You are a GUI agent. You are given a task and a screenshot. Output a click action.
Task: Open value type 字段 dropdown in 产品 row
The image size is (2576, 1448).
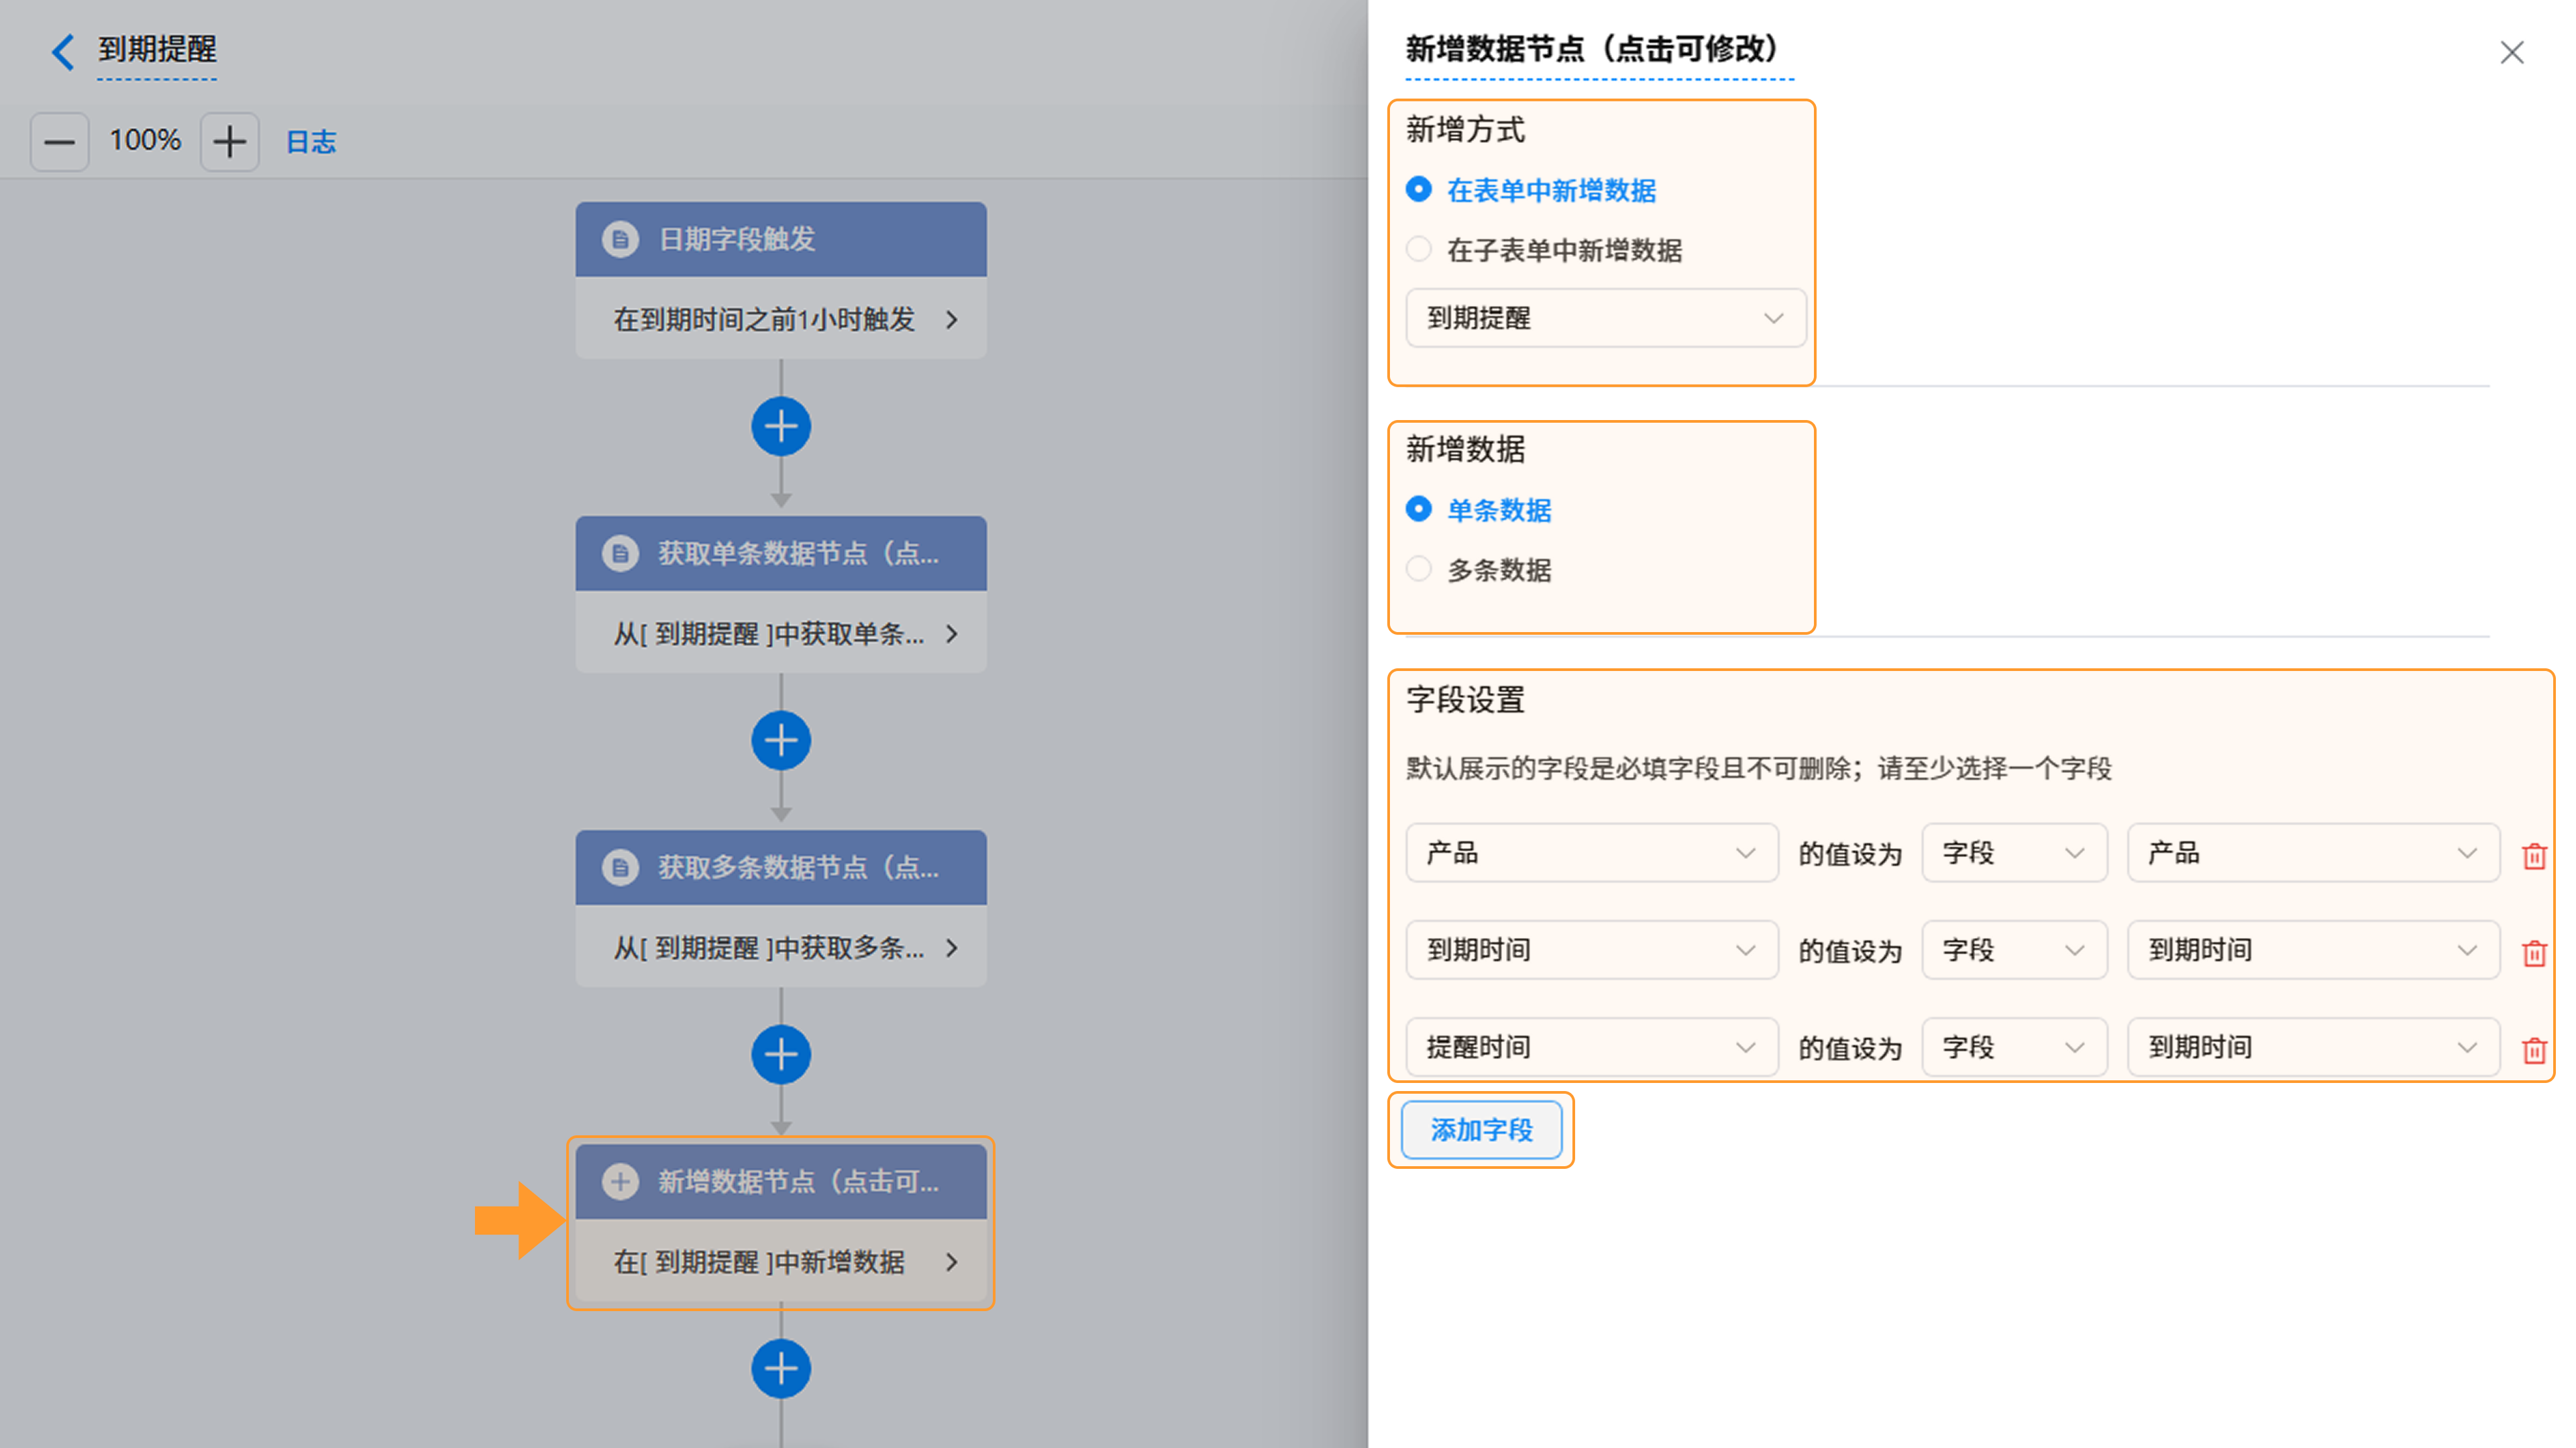click(2014, 853)
